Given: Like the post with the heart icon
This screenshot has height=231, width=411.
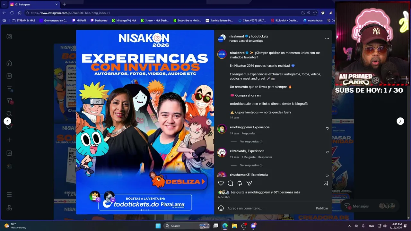Looking at the screenshot, I should (x=221, y=183).
